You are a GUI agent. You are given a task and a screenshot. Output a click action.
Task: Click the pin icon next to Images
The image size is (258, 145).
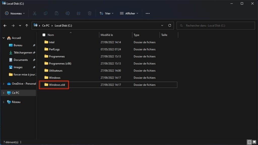[x=34, y=67]
